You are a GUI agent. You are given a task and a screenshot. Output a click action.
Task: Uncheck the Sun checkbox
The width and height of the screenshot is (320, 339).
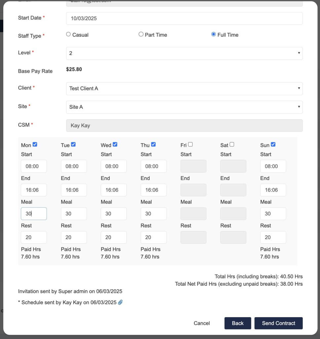point(273,144)
